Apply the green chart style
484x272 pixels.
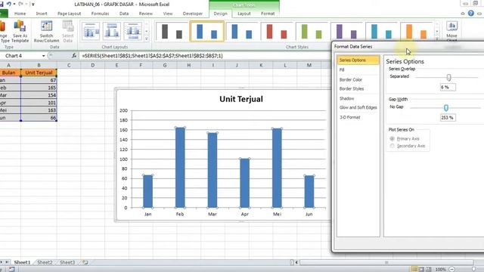point(312,31)
